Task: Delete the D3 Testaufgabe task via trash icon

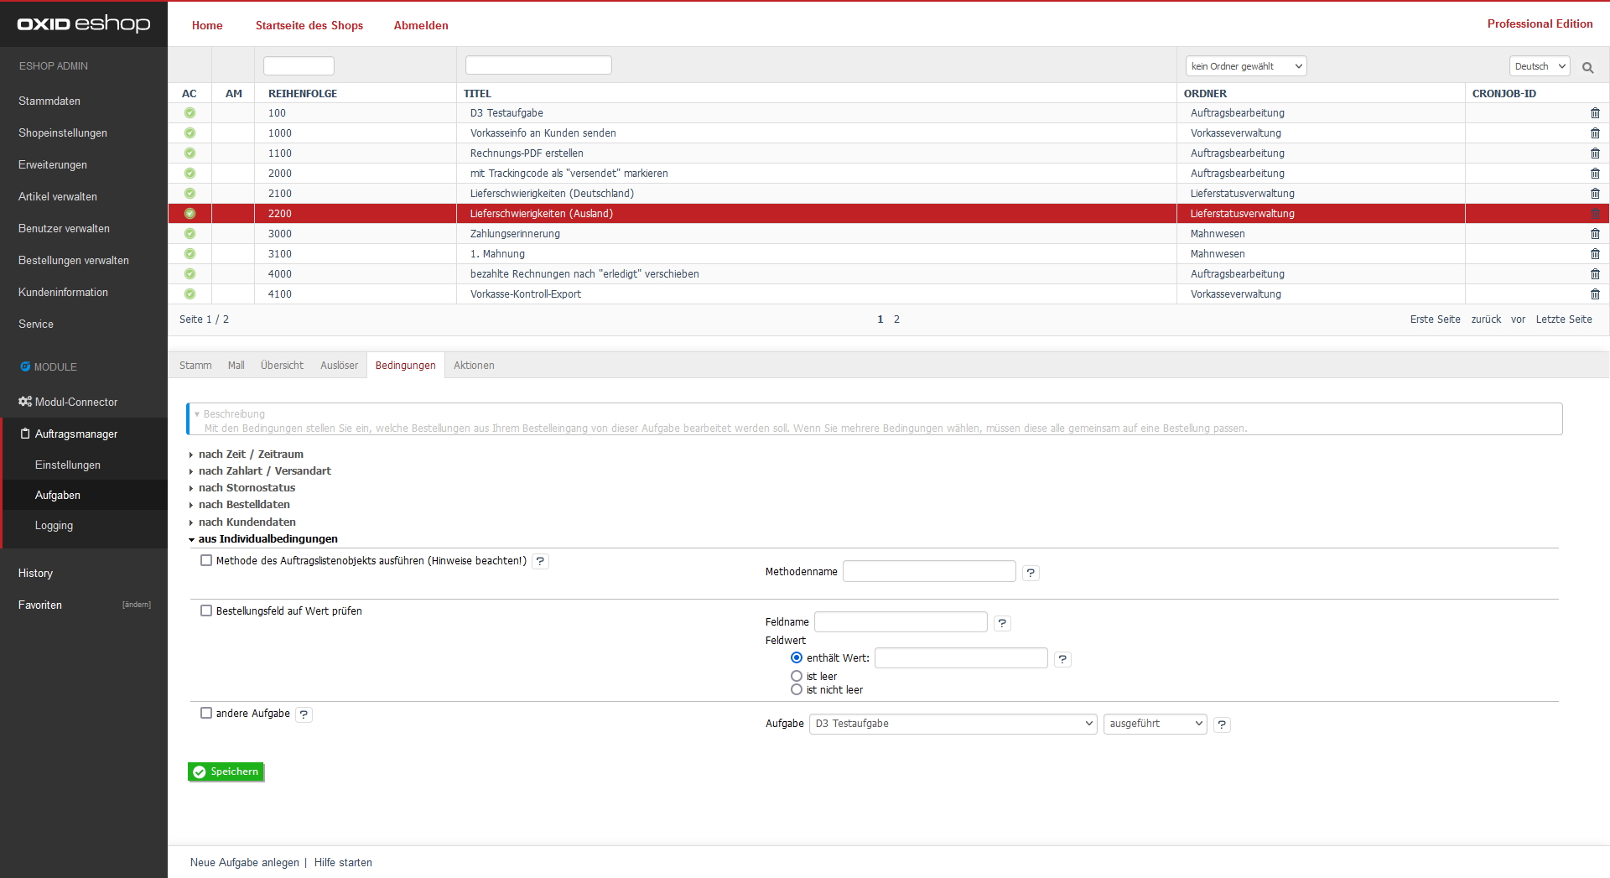Action: point(1595,113)
